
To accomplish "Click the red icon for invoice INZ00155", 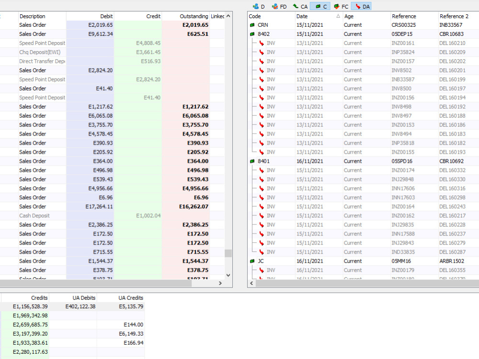I will (x=262, y=152).
